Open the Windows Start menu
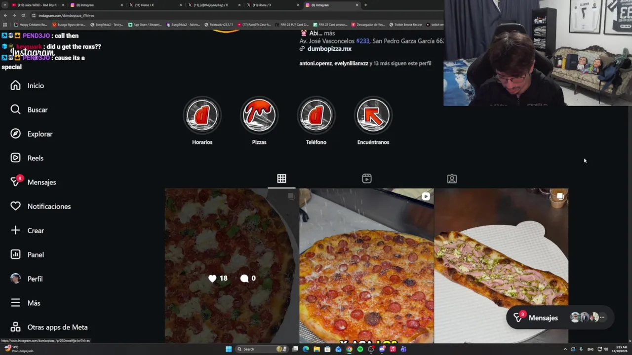This screenshot has width=632, height=355. click(229, 349)
